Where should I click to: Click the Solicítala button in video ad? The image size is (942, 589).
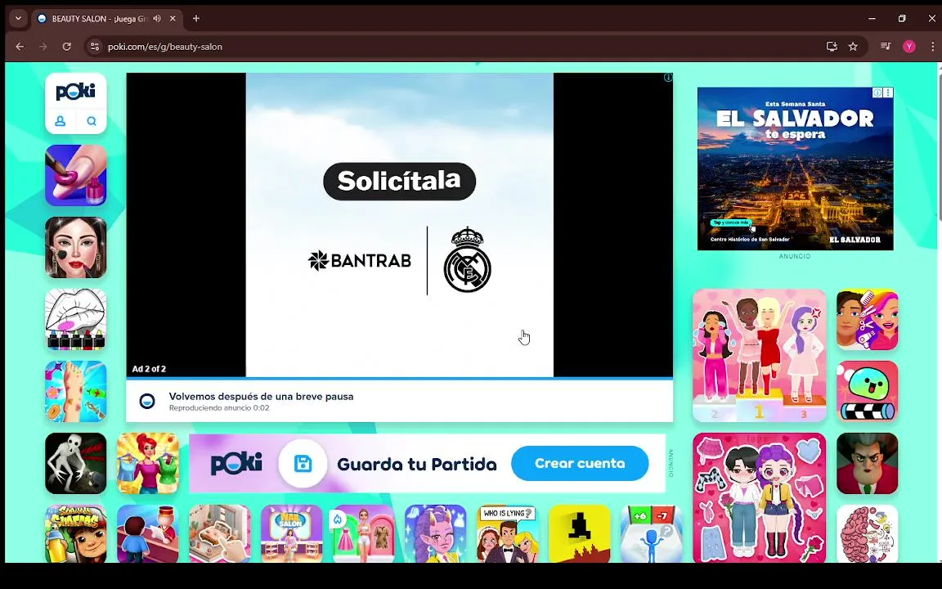[x=400, y=181]
